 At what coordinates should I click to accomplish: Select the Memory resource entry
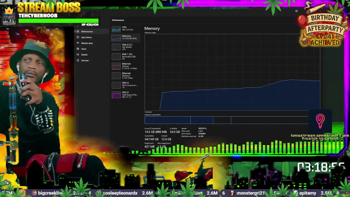[125, 37]
